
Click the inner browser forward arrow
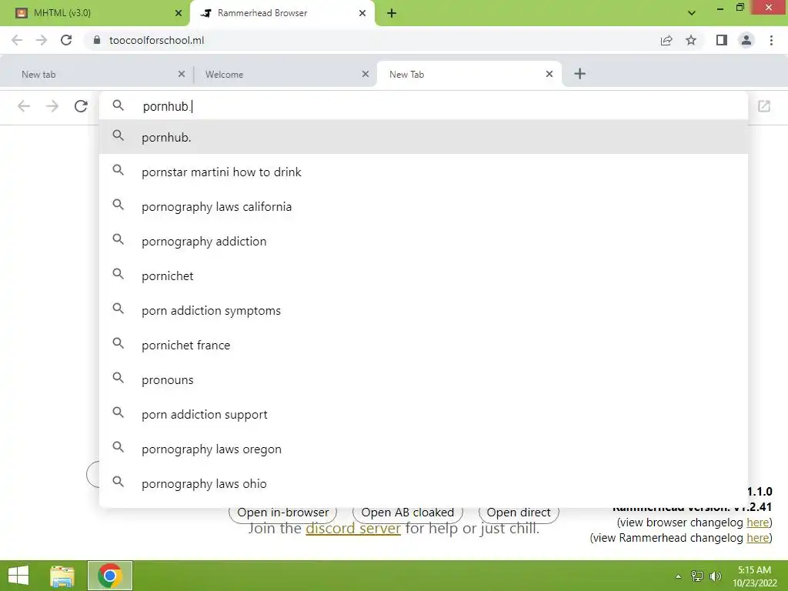(x=52, y=106)
